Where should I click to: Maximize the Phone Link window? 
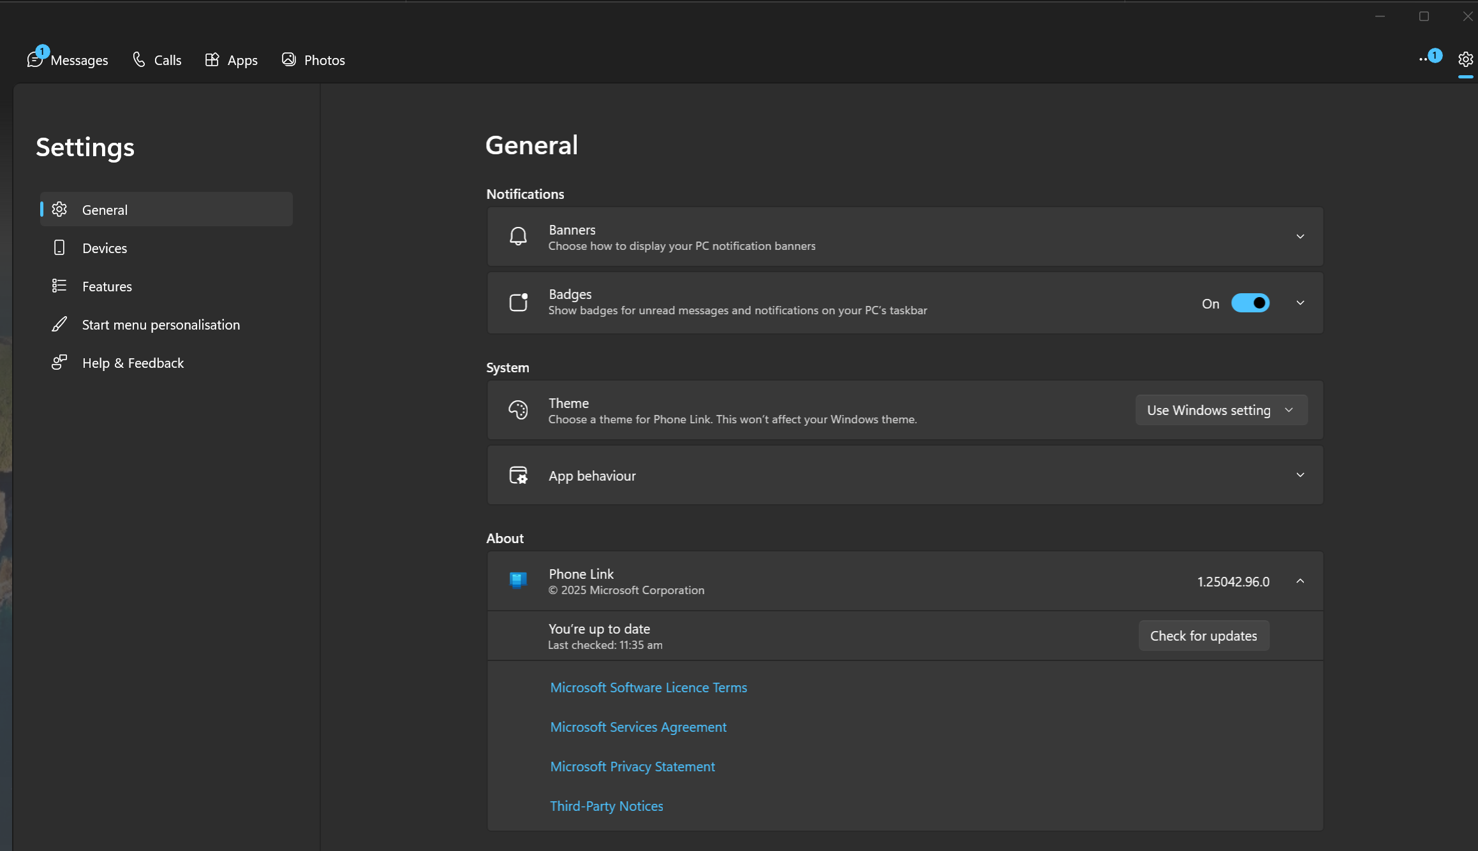pyautogui.click(x=1424, y=16)
